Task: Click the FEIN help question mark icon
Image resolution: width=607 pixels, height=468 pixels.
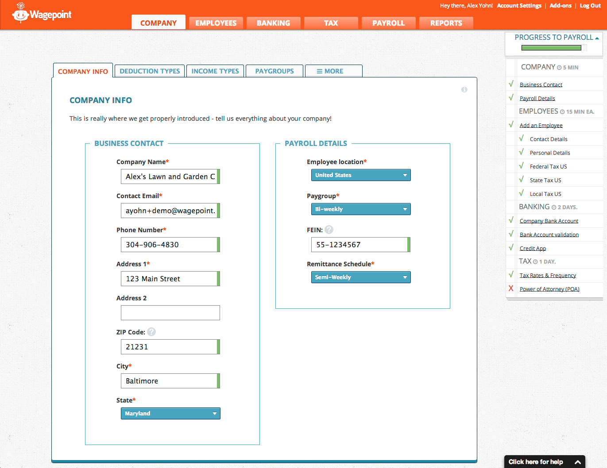Action: [329, 230]
